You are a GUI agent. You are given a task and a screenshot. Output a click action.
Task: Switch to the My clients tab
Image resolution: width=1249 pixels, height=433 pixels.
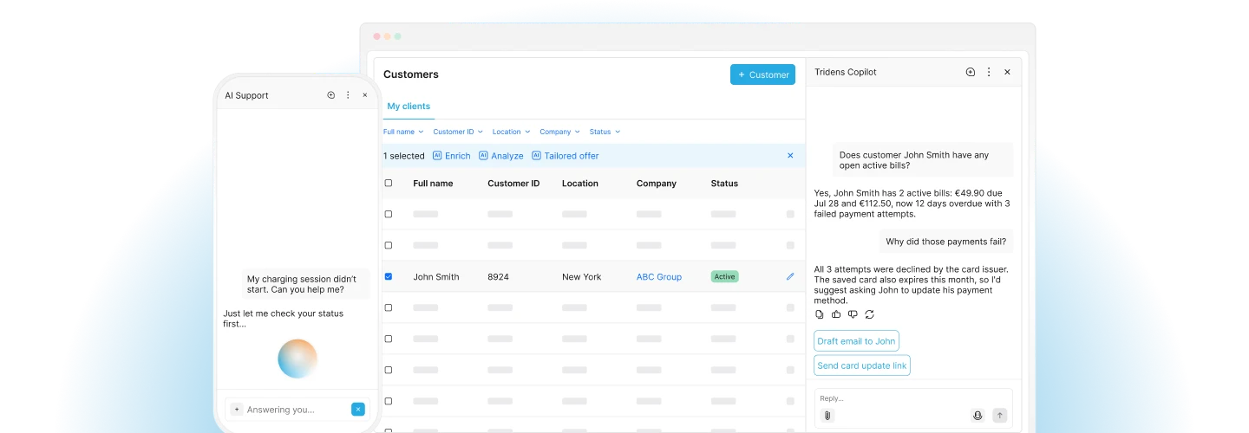(409, 107)
